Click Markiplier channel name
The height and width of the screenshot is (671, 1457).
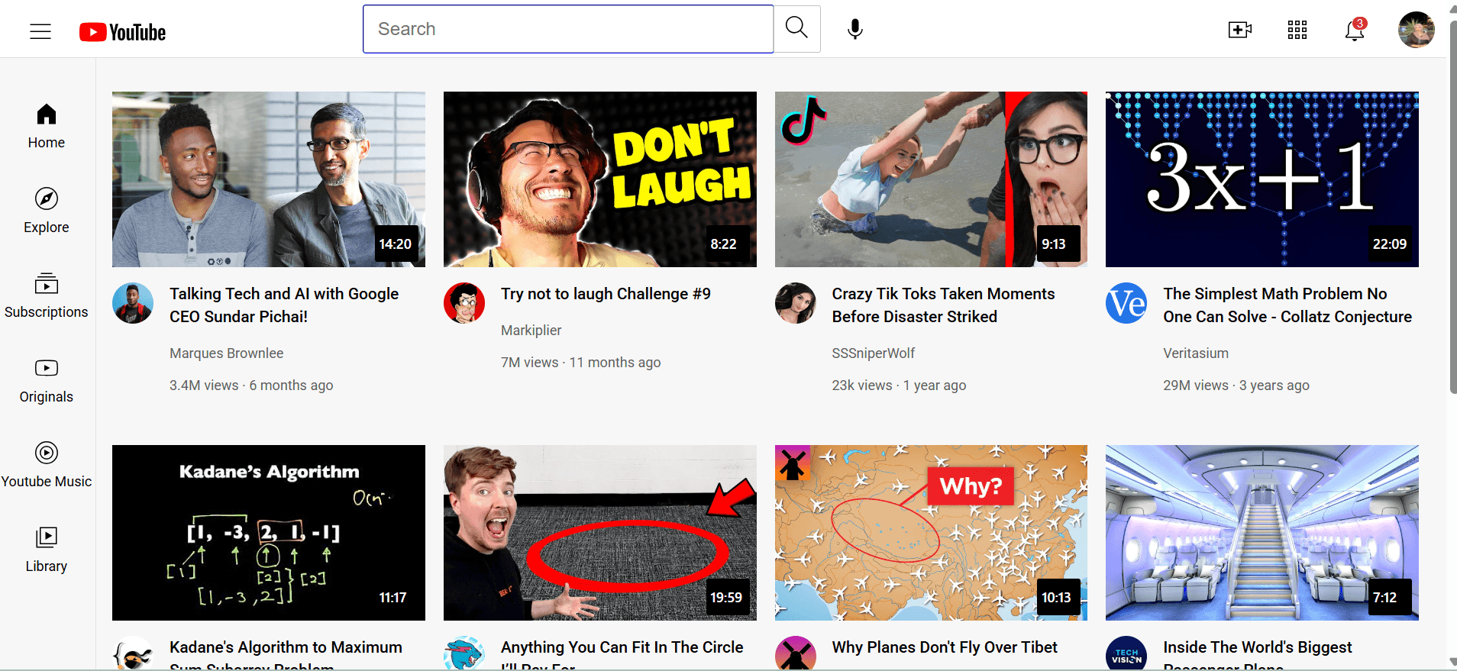[x=531, y=331]
